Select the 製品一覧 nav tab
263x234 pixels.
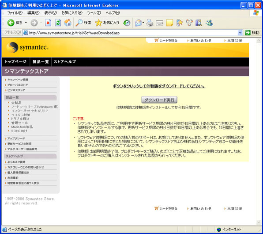coord(41,61)
